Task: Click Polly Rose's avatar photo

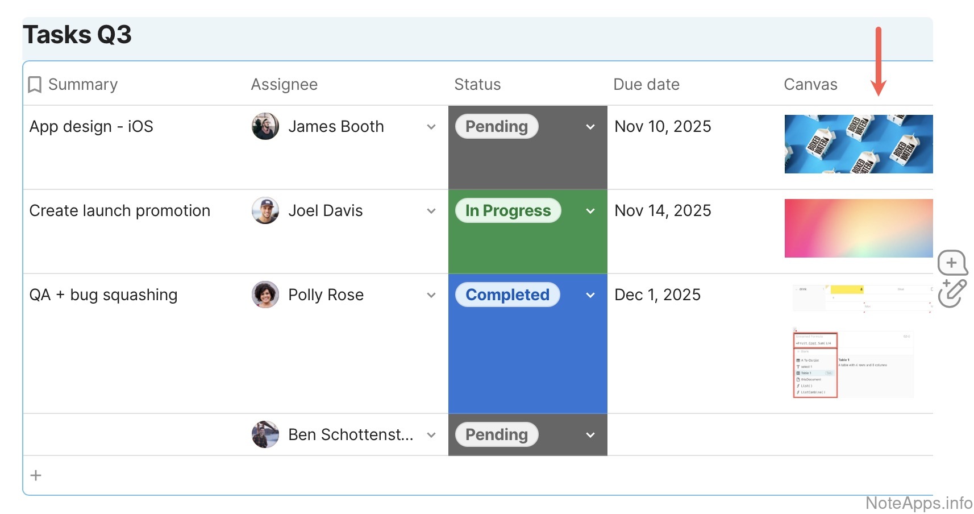Action: coord(265,295)
